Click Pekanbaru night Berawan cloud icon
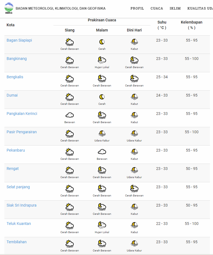 (102, 152)
